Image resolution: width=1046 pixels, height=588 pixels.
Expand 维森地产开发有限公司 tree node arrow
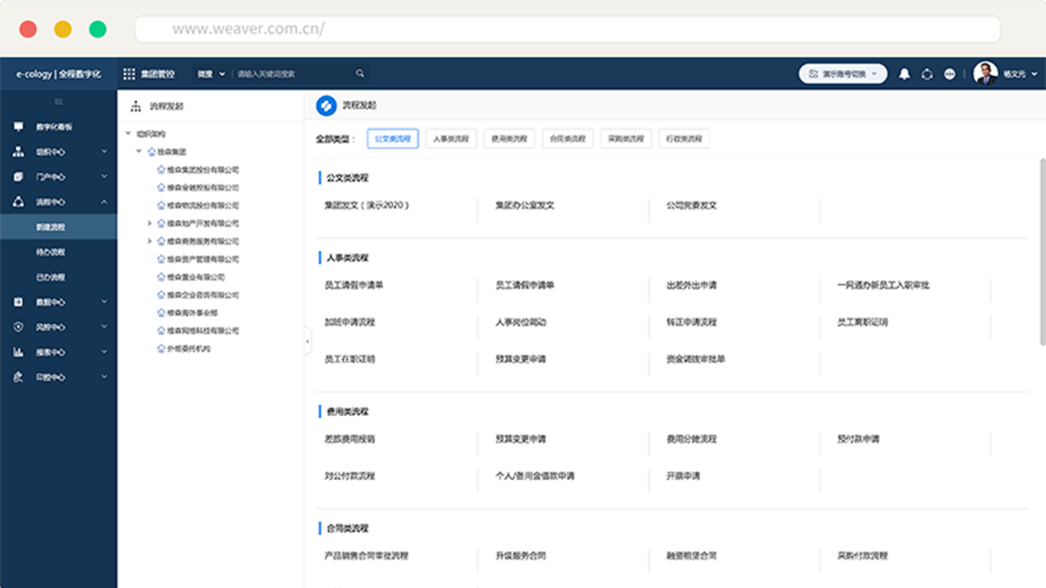click(150, 223)
